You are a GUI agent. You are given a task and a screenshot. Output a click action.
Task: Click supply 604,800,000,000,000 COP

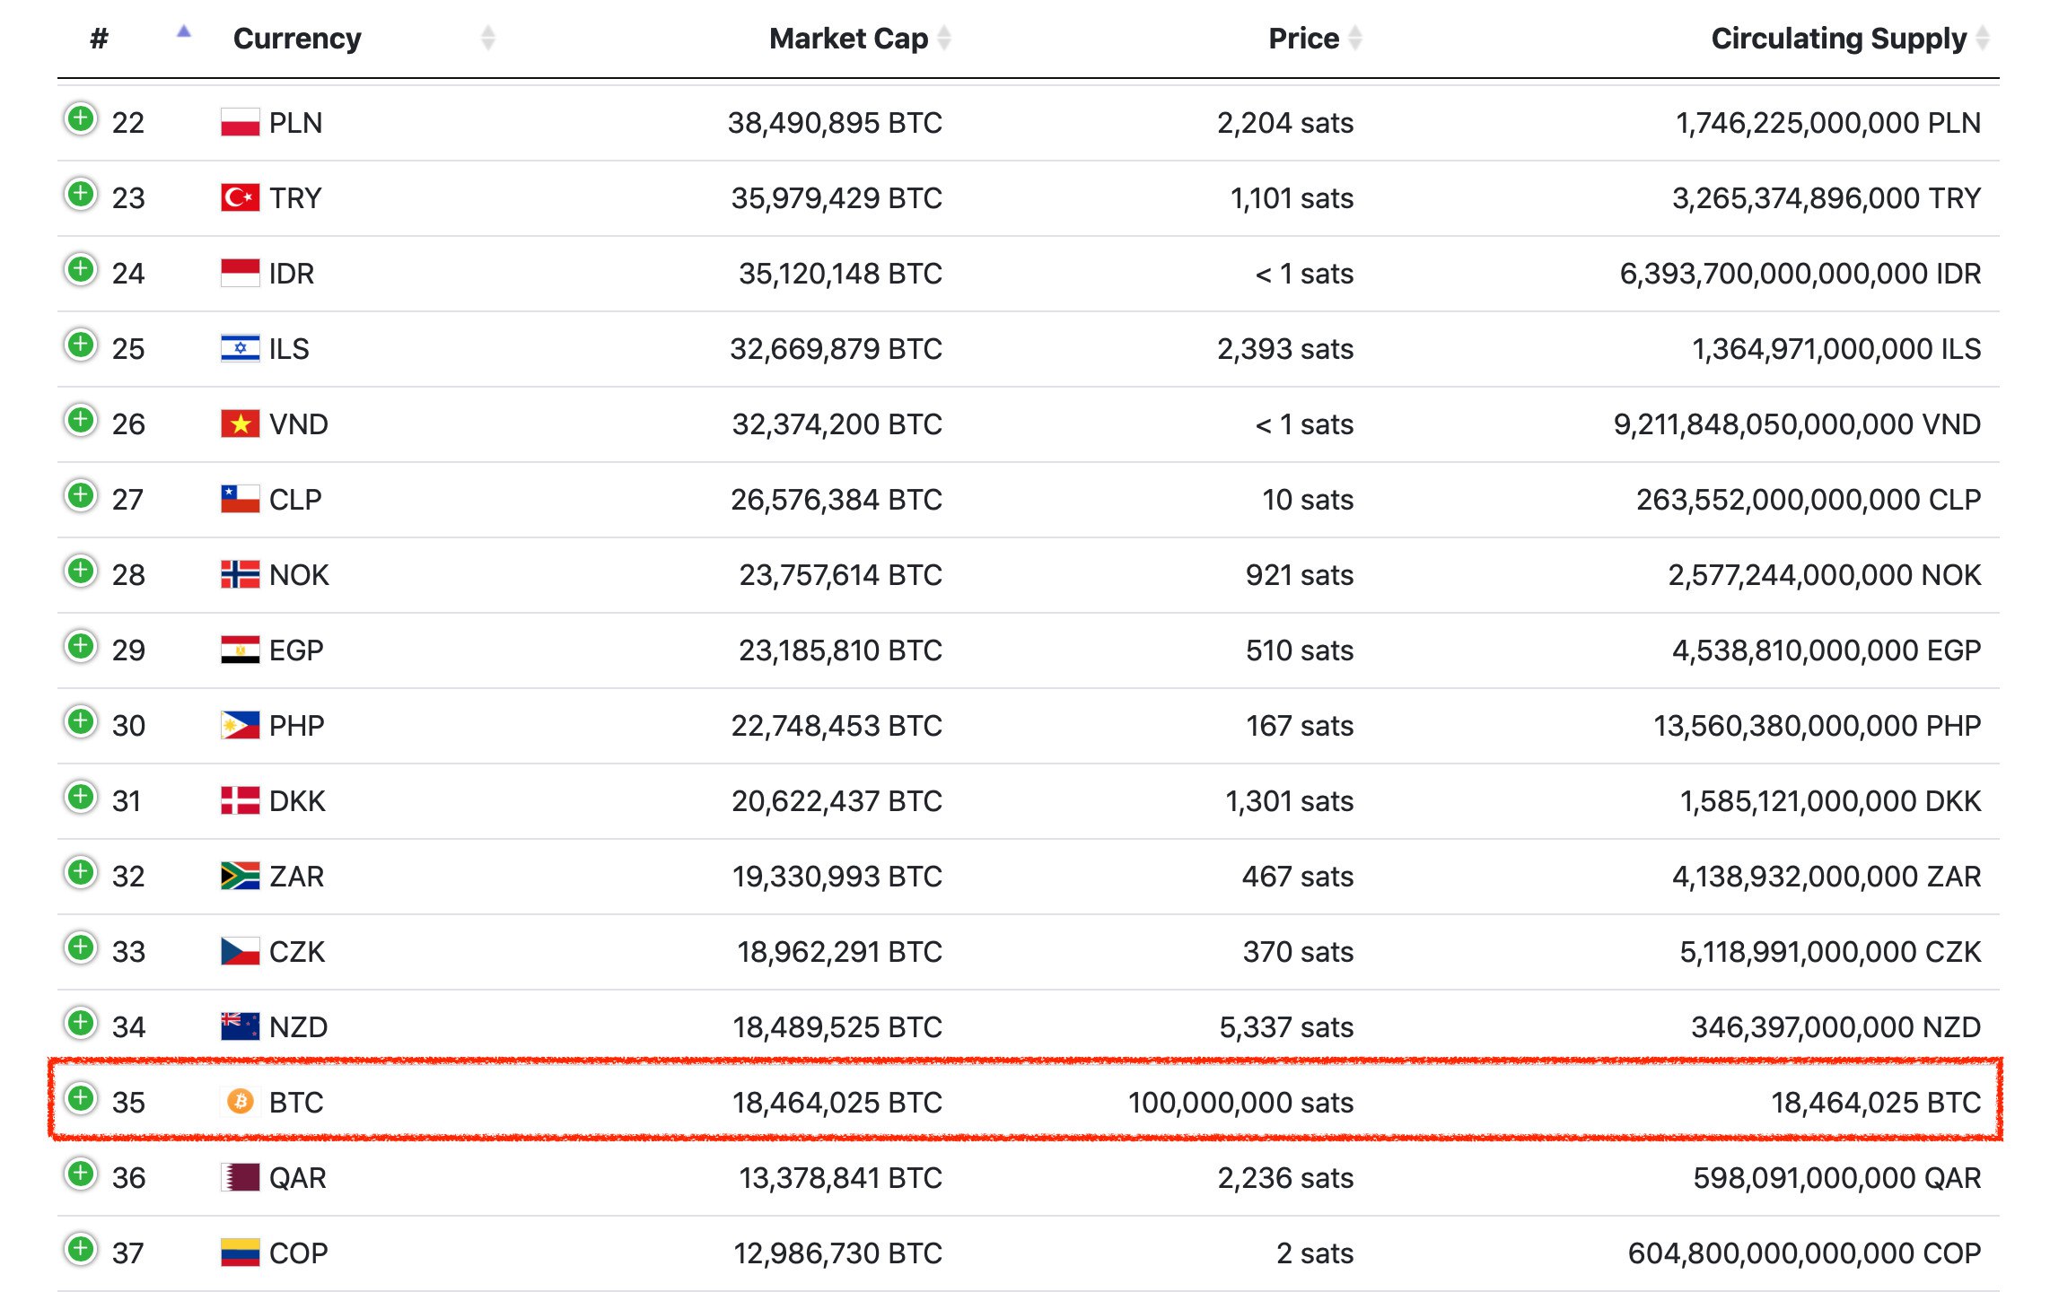click(x=1804, y=1253)
